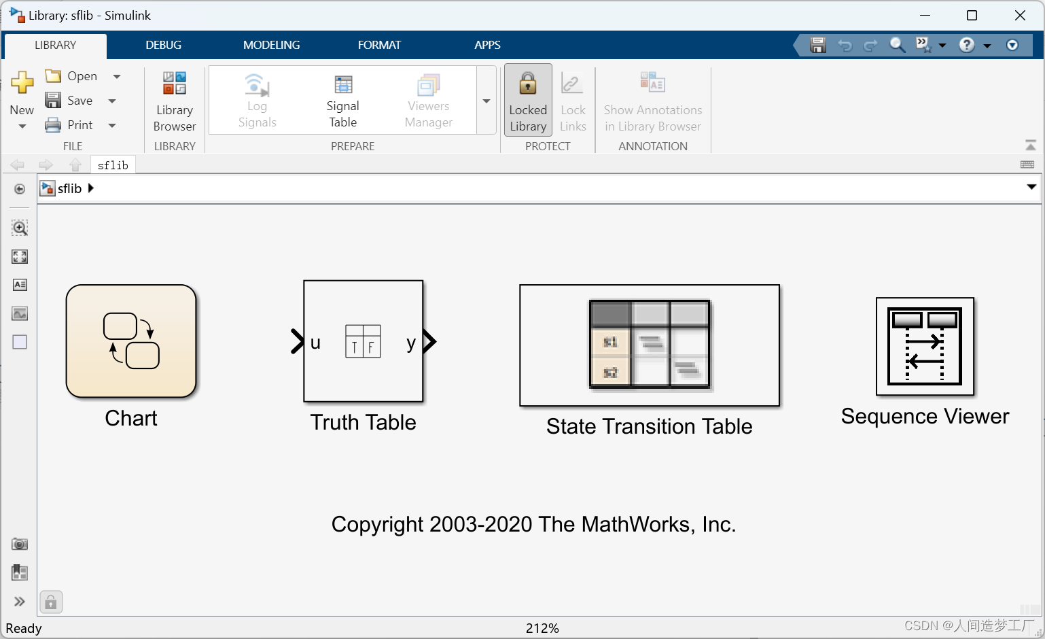
Task: Click the quick access Save icon
Action: (818, 45)
